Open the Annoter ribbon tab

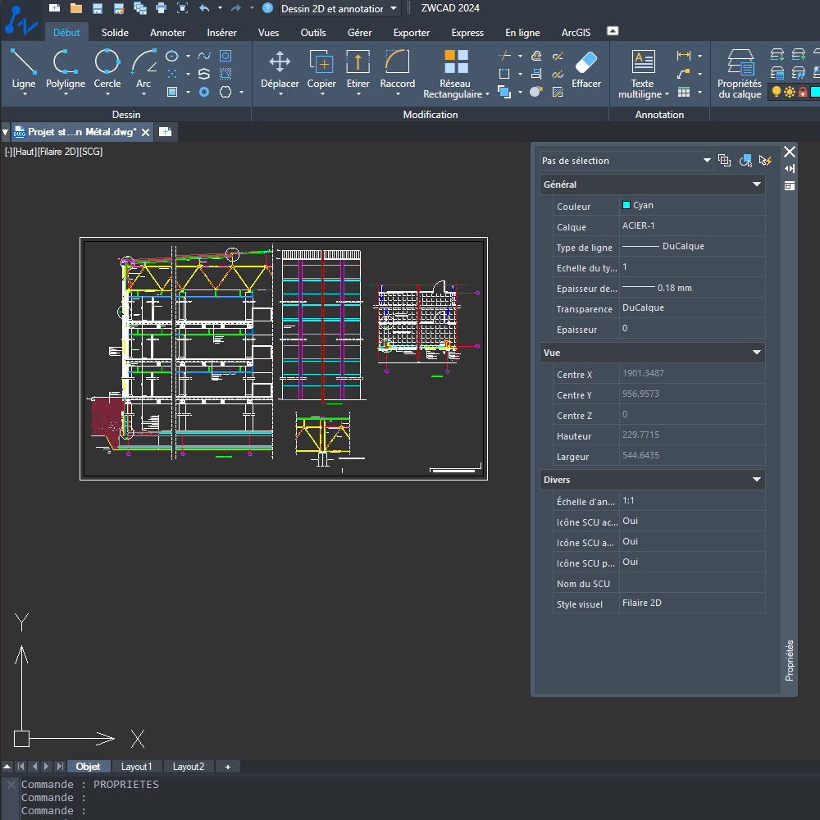(168, 33)
